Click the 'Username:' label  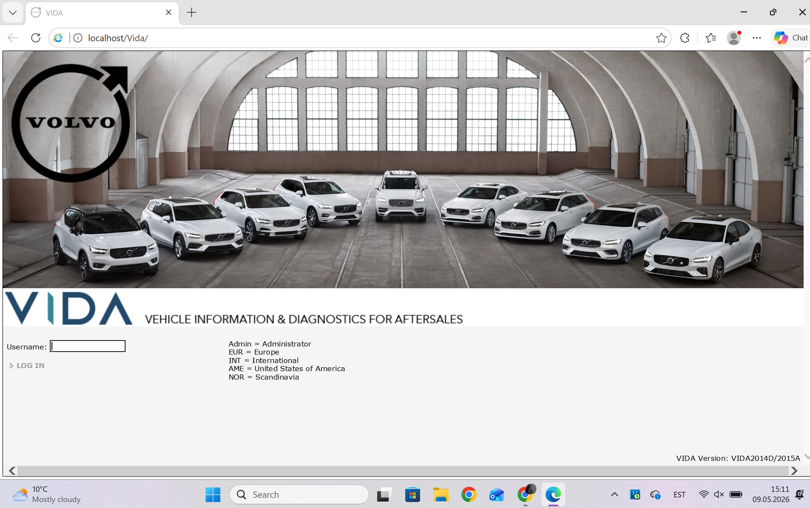pyautogui.click(x=27, y=347)
